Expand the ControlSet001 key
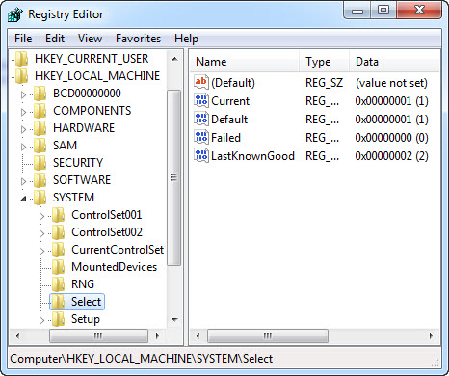Screen dimensions: 449x376 [x=41, y=216]
